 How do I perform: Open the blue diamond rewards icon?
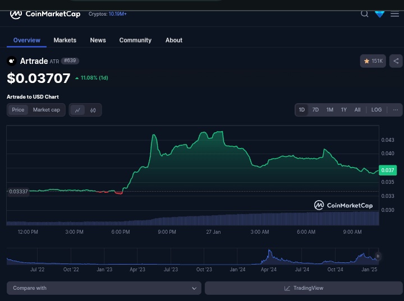point(379,14)
